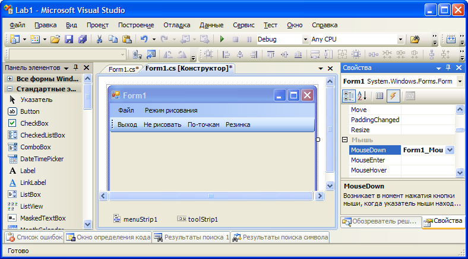Open the Debug configuration dropdown
468x259 pixels.
pos(305,39)
